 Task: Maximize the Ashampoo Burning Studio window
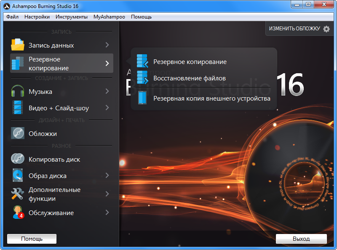[x=308, y=4]
